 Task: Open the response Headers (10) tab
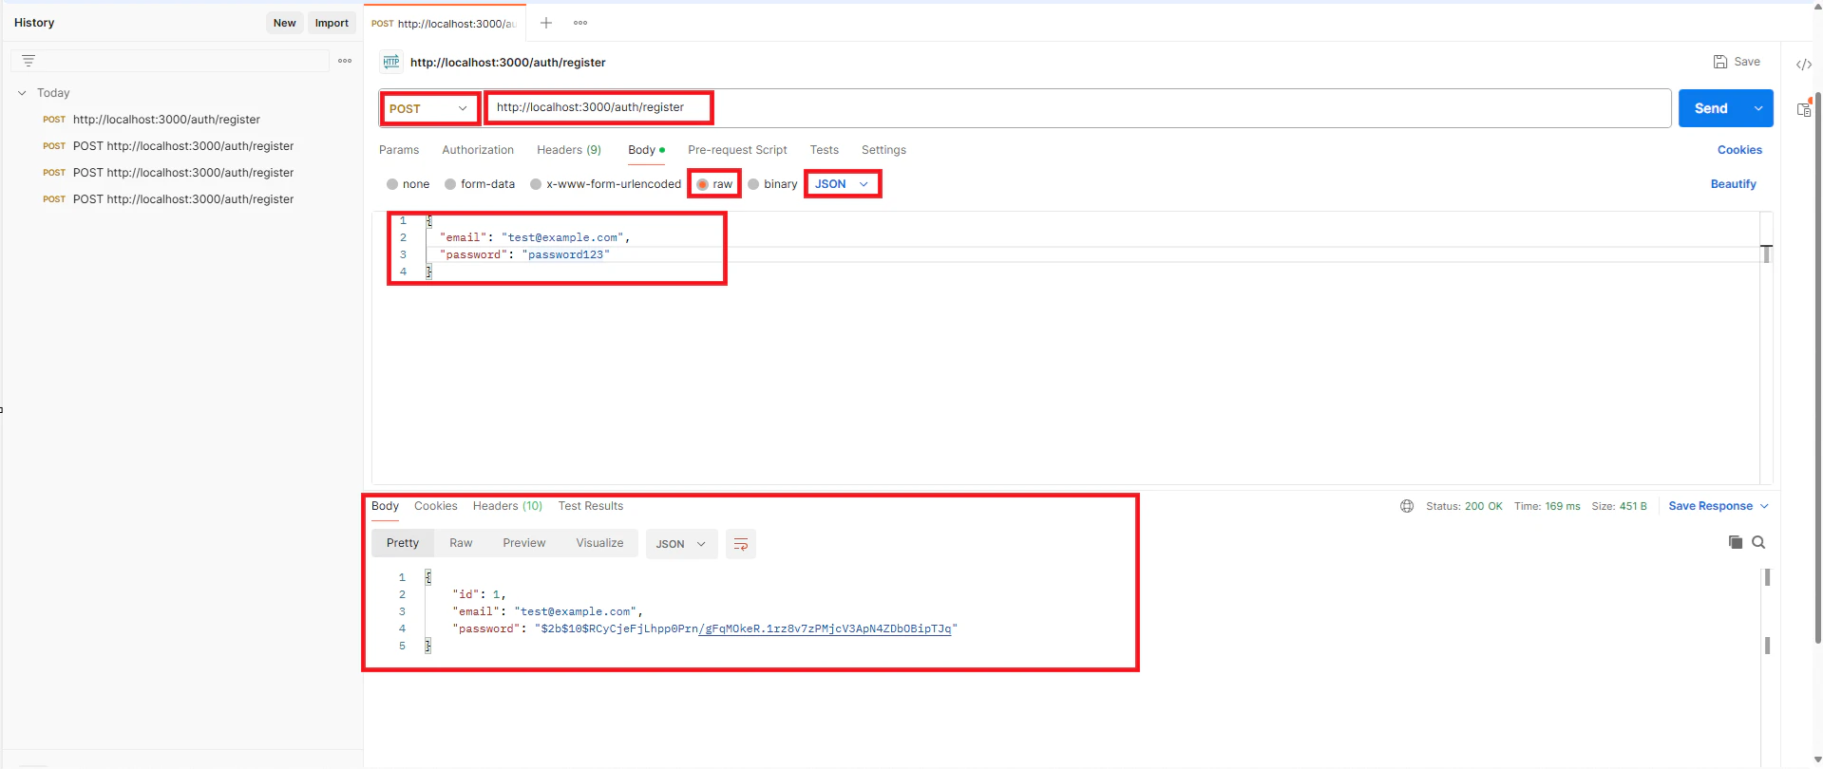(x=507, y=506)
